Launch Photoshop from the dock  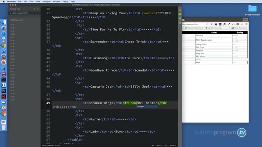4,91
